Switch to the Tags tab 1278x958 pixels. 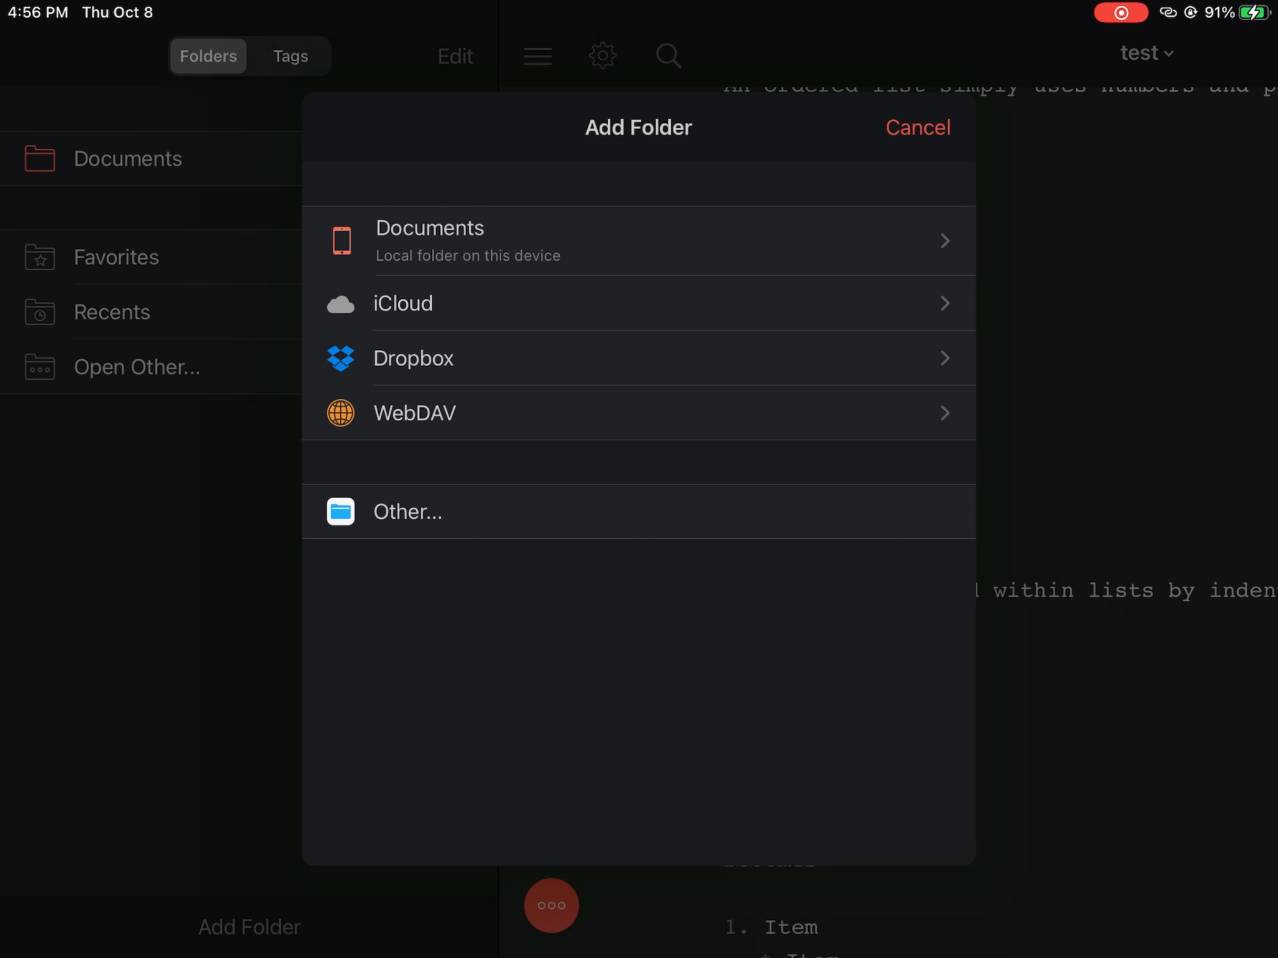290,56
